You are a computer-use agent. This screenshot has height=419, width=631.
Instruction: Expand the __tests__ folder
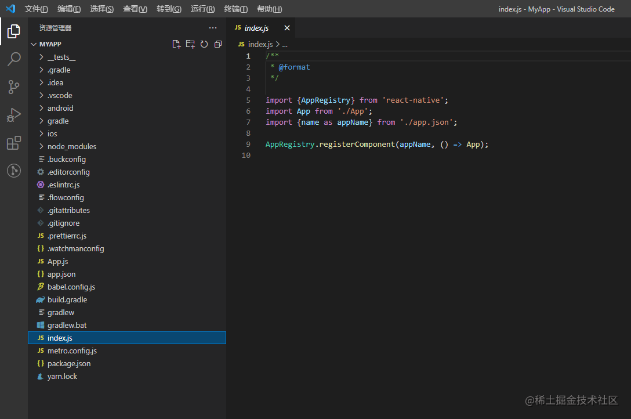pos(61,57)
